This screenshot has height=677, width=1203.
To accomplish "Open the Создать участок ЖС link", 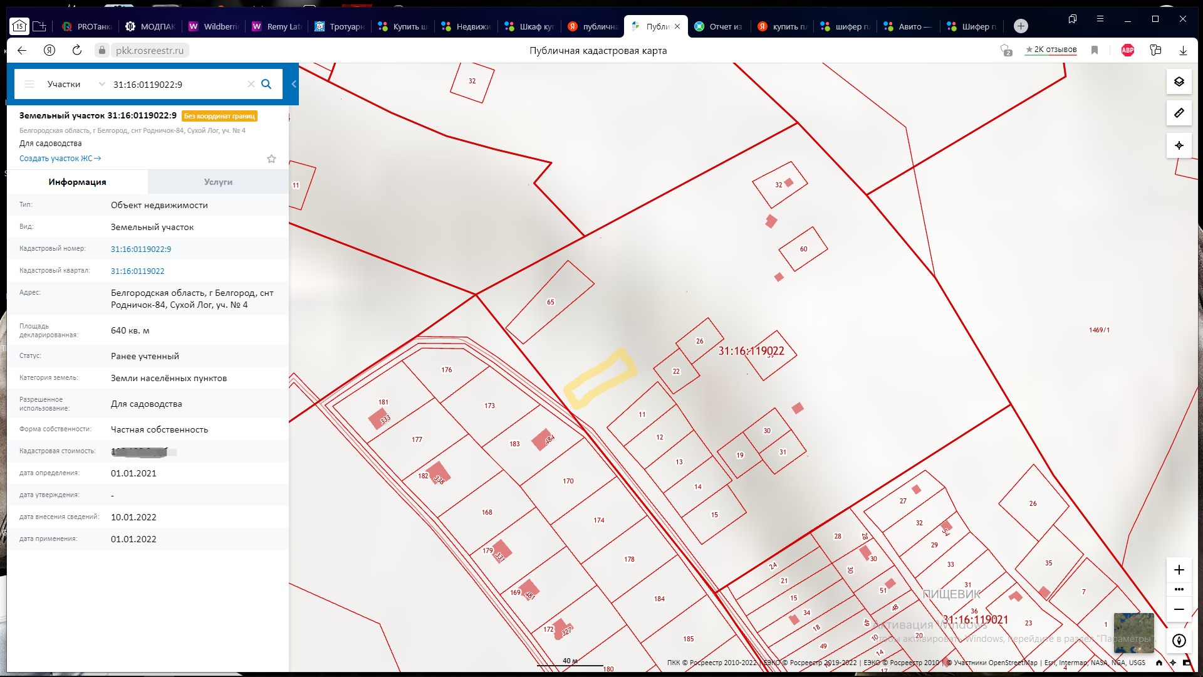I will coord(60,159).
